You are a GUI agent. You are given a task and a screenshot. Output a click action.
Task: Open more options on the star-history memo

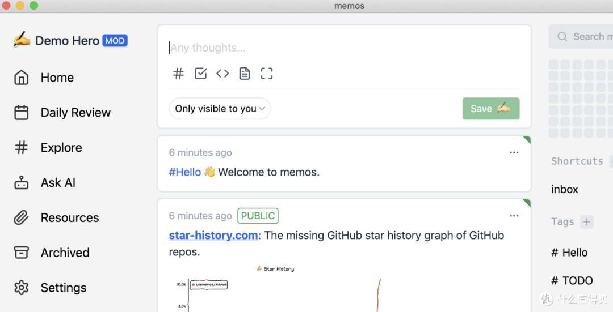(x=514, y=216)
